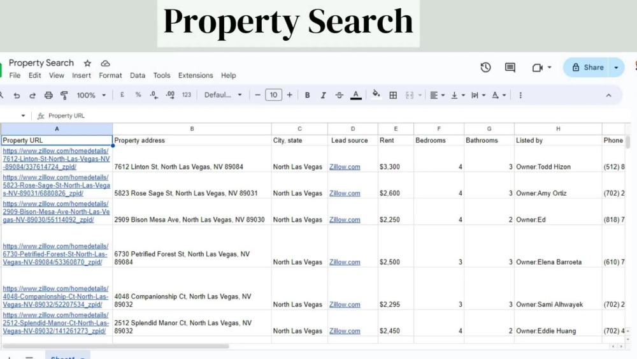Image resolution: width=637 pixels, height=359 pixels.
Task: Click the horizontal scrollbar
Action: coord(116,346)
